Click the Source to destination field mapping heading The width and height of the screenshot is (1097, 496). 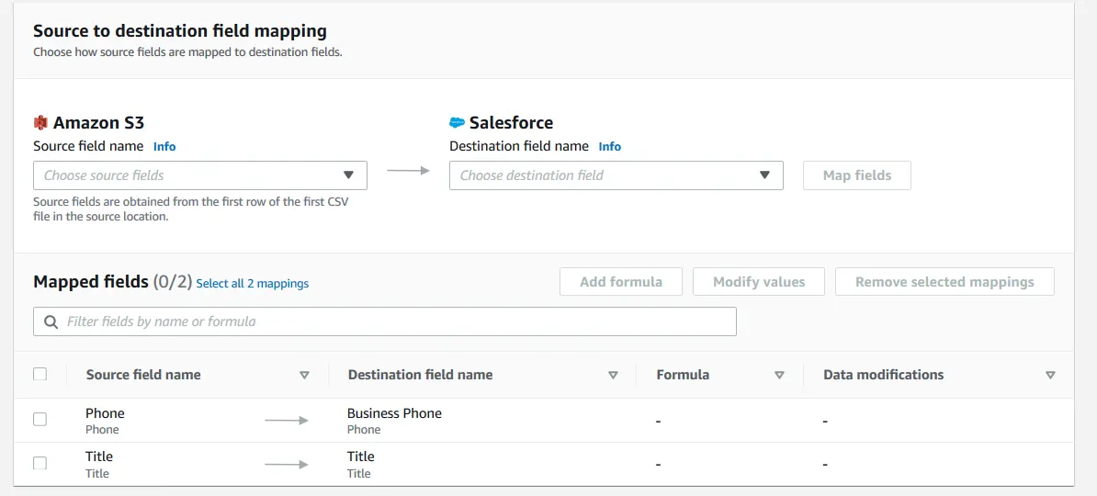click(180, 31)
